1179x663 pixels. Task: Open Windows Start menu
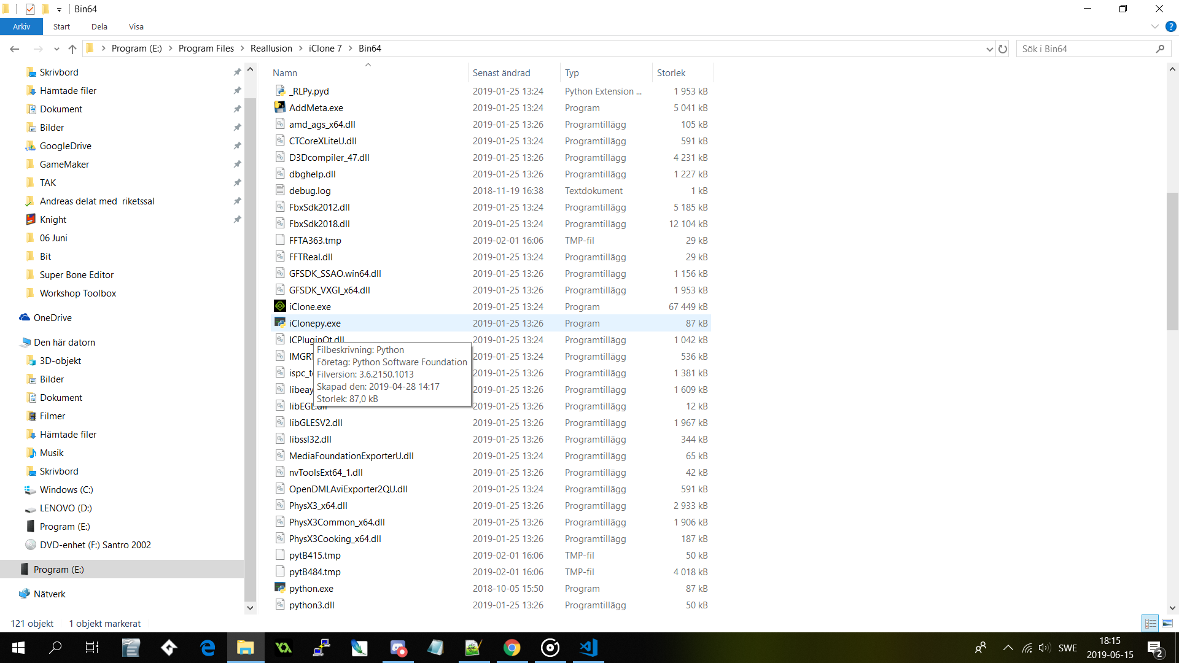click(18, 648)
